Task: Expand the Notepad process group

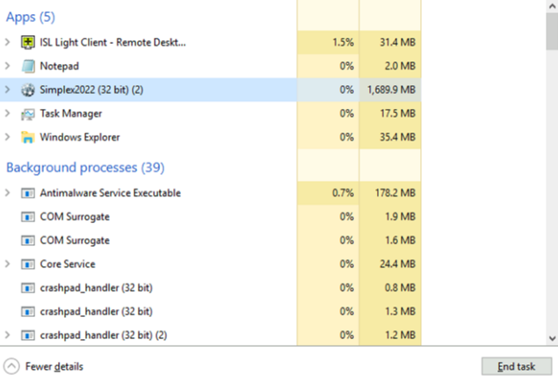Action: pos(8,66)
